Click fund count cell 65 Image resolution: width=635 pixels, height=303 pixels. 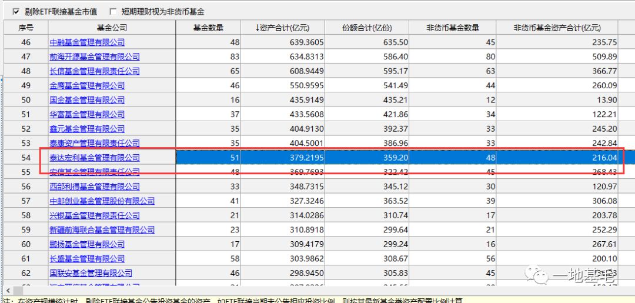[208, 71]
